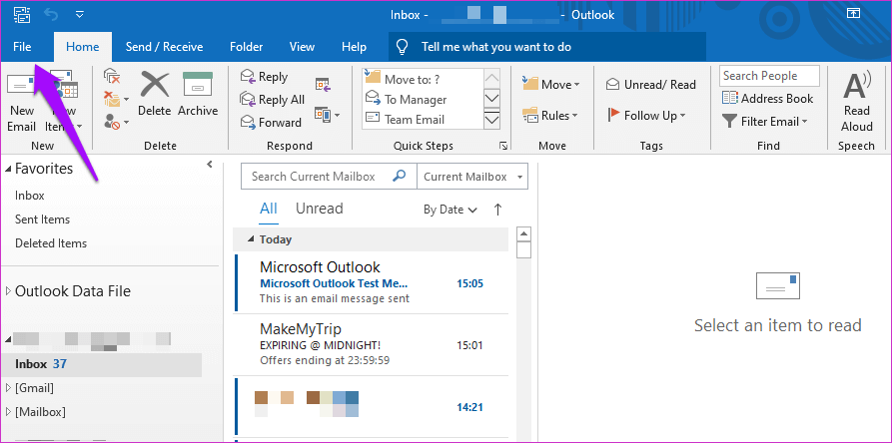The image size is (892, 443).
Task: Open the Sent Items folder
Action: [42, 220]
